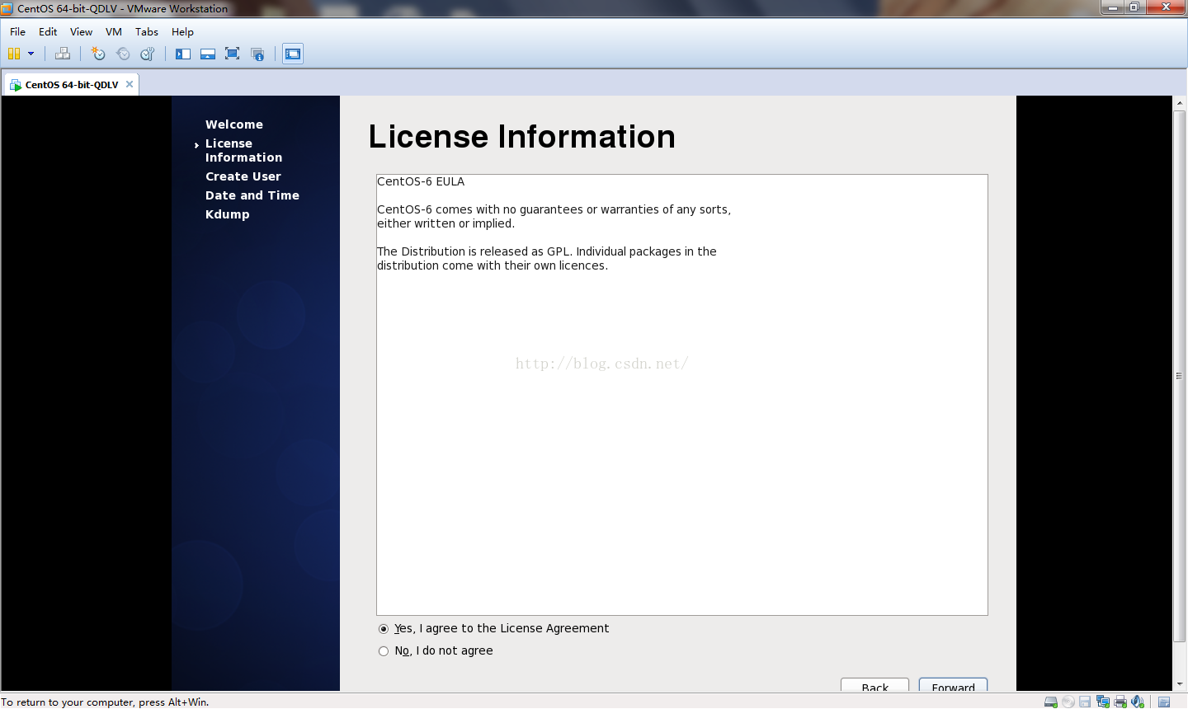Click the scrollbar up arrow
Viewport: 1188px width, 709px height.
tap(1180, 101)
